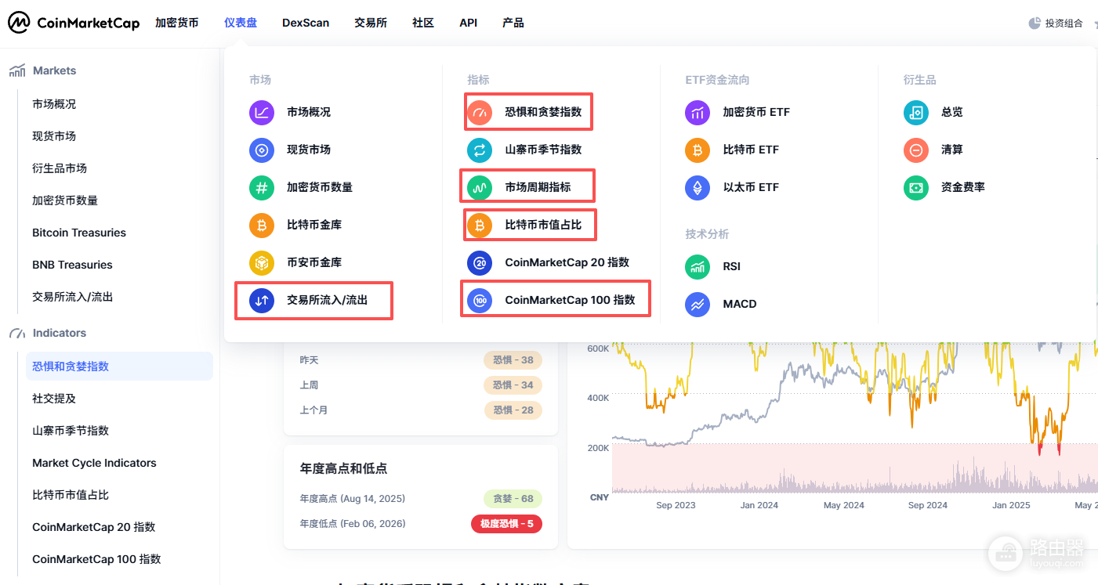Image resolution: width=1098 pixels, height=585 pixels.
Task: Open the DexScan top menu
Action: point(306,23)
